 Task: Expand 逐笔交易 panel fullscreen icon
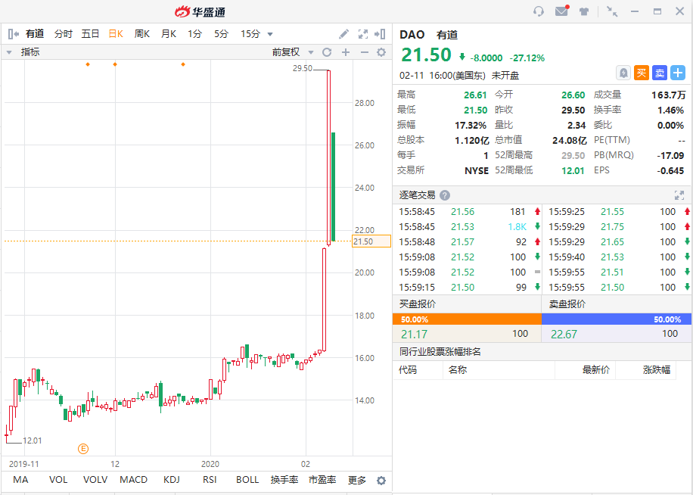click(x=679, y=195)
